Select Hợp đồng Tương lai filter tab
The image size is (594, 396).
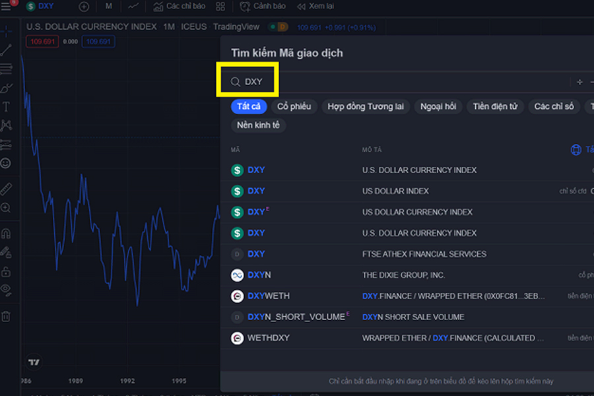(366, 106)
